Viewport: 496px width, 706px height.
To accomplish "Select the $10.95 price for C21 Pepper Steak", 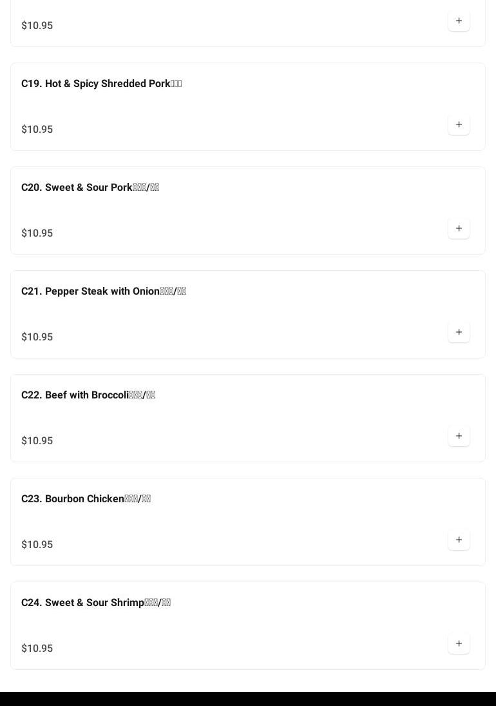I will (37, 337).
